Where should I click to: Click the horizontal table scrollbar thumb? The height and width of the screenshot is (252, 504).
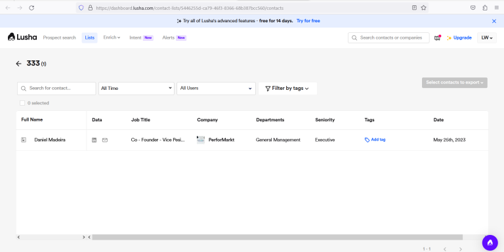click(x=277, y=237)
